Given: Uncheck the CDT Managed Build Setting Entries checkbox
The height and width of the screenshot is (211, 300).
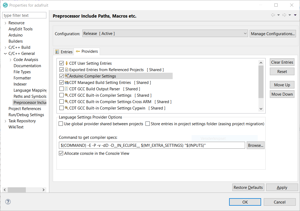Looking at the screenshot, I should (x=62, y=83).
